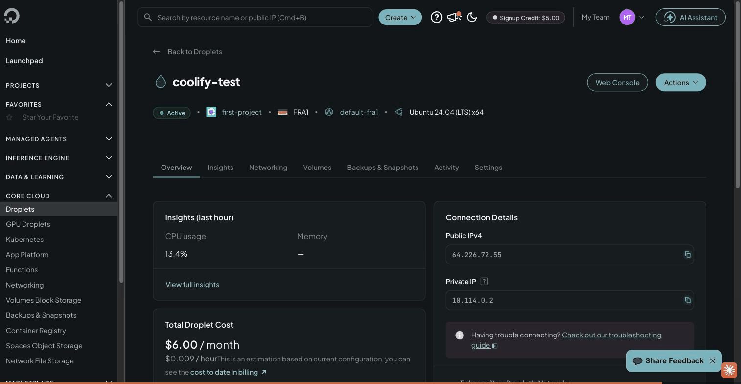The height and width of the screenshot is (384, 741).
Task: Expand the Inference Engine section
Action: pyautogui.click(x=109, y=158)
